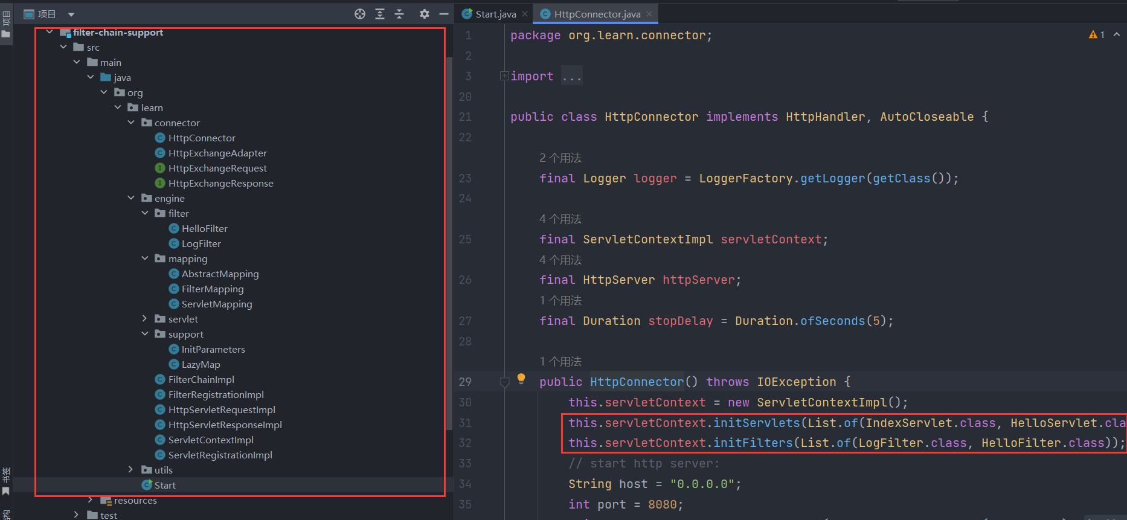
Task: Select HttpExchangeRequest interface in tree
Action: [217, 168]
